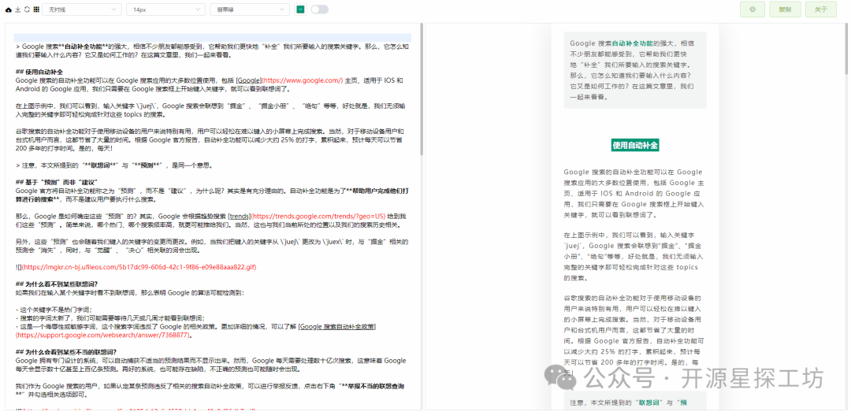Image resolution: width=851 pixels, height=412 pixels.
Task: Click the imgkr gif image URL
Action: (x=138, y=267)
